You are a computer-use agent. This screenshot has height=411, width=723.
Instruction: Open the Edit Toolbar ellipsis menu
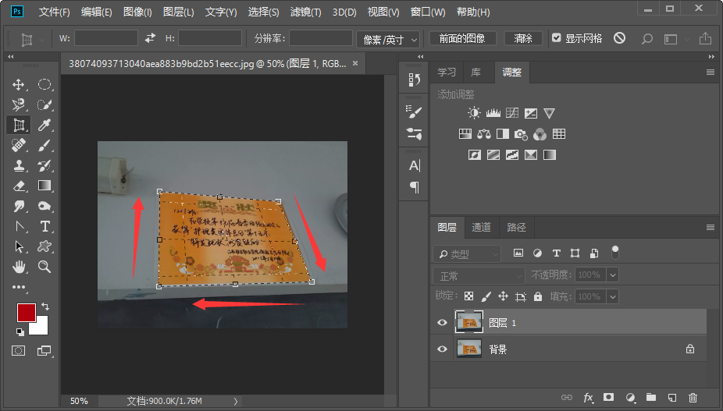click(x=19, y=287)
